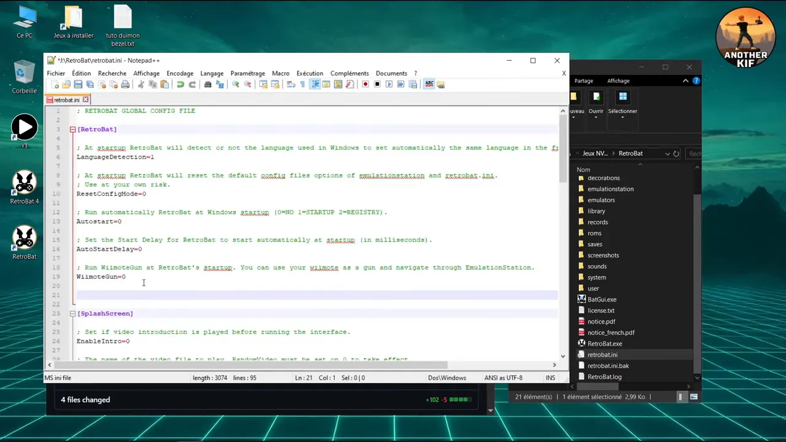
Task: Open the Encodage menu
Action: point(180,73)
